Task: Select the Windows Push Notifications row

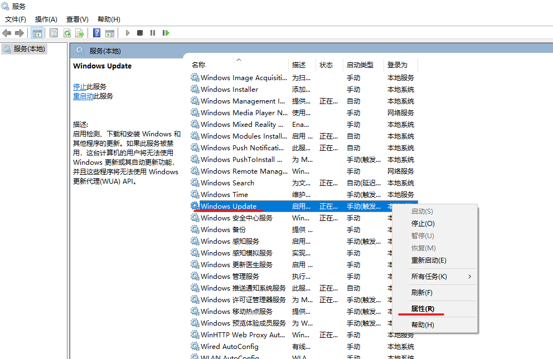Action: 304,148
